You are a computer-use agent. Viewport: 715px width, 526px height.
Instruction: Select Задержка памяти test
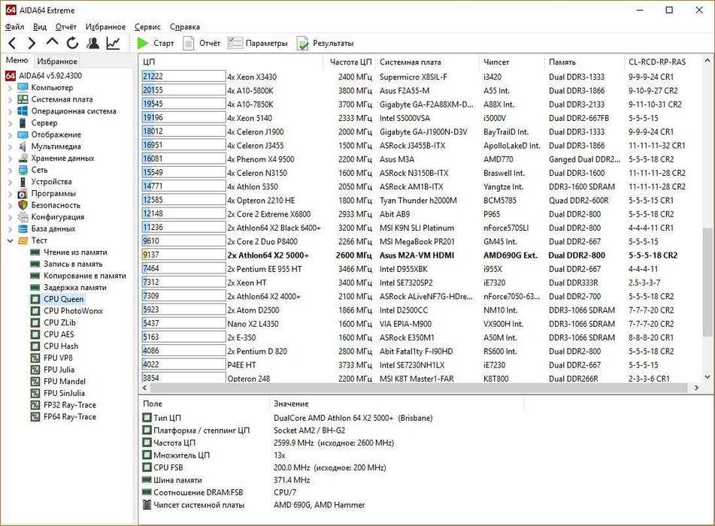point(68,288)
